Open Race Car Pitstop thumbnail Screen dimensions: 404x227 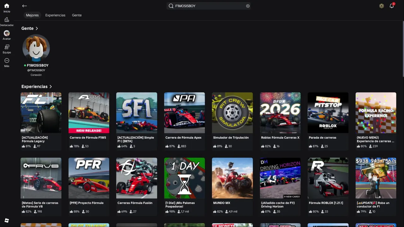[x=328, y=113]
